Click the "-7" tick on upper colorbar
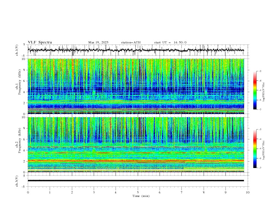The image size is (279, 216). click(260, 109)
